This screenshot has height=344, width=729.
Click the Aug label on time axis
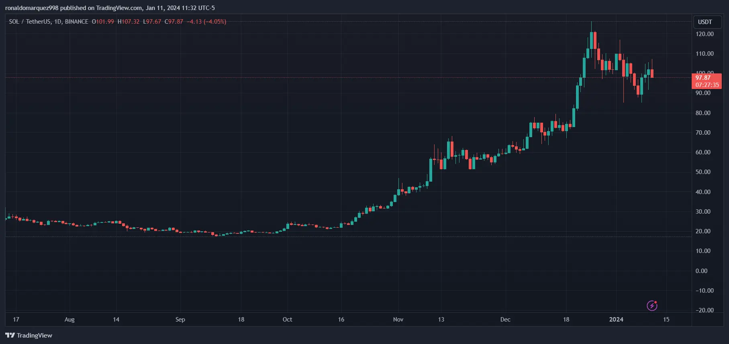click(69, 320)
